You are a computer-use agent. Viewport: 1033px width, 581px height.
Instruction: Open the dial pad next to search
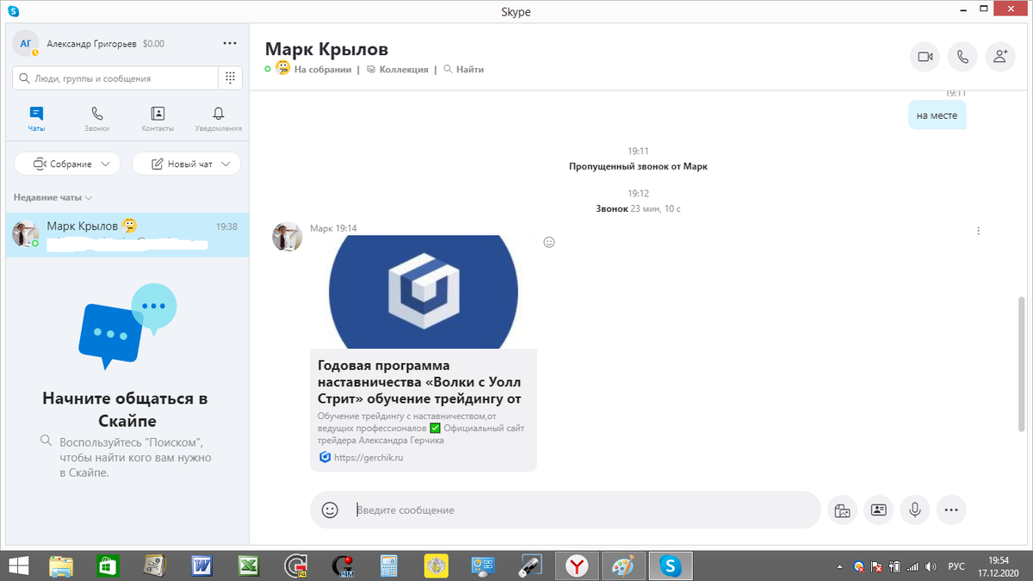[230, 77]
